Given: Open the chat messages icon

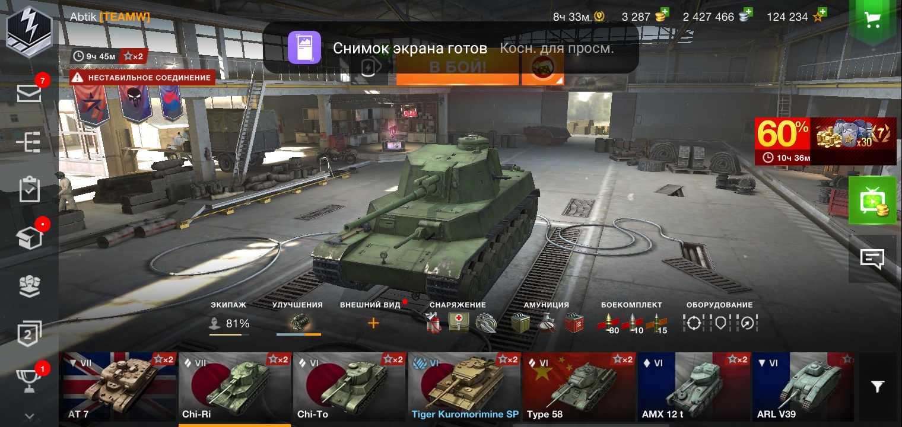Looking at the screenshot, I should [872, 259].
